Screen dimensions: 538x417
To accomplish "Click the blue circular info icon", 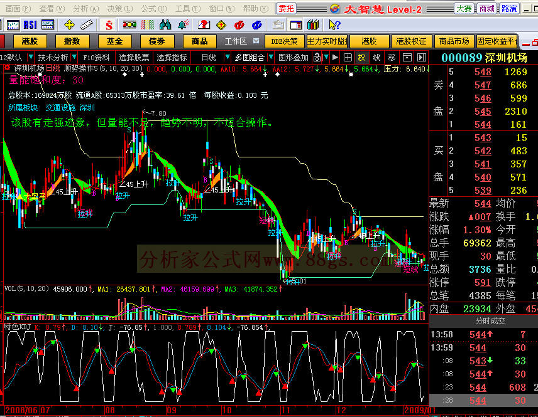I will pyautogui.click(x=256, y=24).
